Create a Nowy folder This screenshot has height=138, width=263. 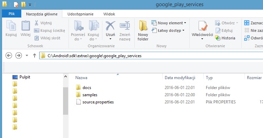(x=143, y=30)
